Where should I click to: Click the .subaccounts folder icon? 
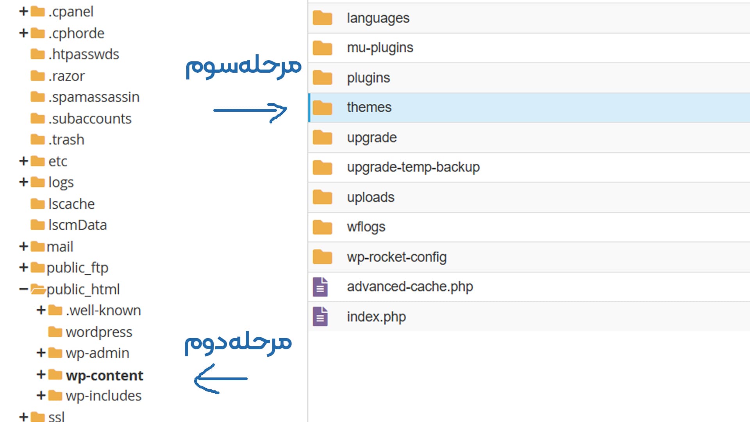click(37, 118)
